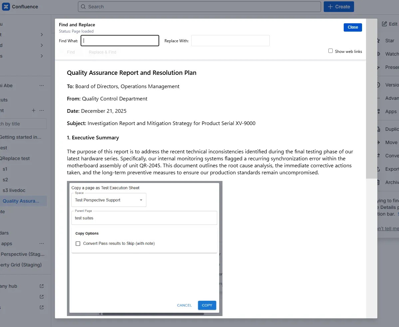This screenshot has width=399, height=327.
Task: Choose Star from the page actions menu
Action: pos(389,41)
